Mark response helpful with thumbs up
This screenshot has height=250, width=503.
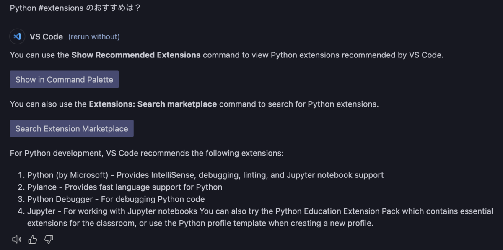33,240
